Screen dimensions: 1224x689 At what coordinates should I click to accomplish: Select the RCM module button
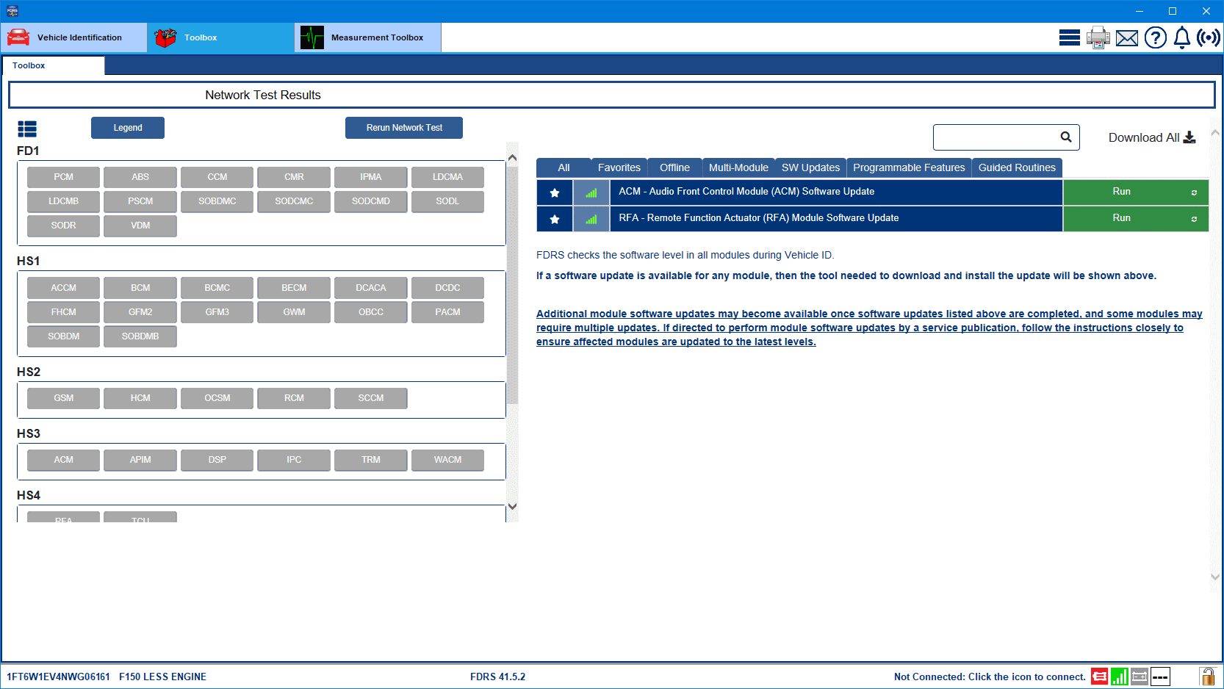tap(294, 398)
